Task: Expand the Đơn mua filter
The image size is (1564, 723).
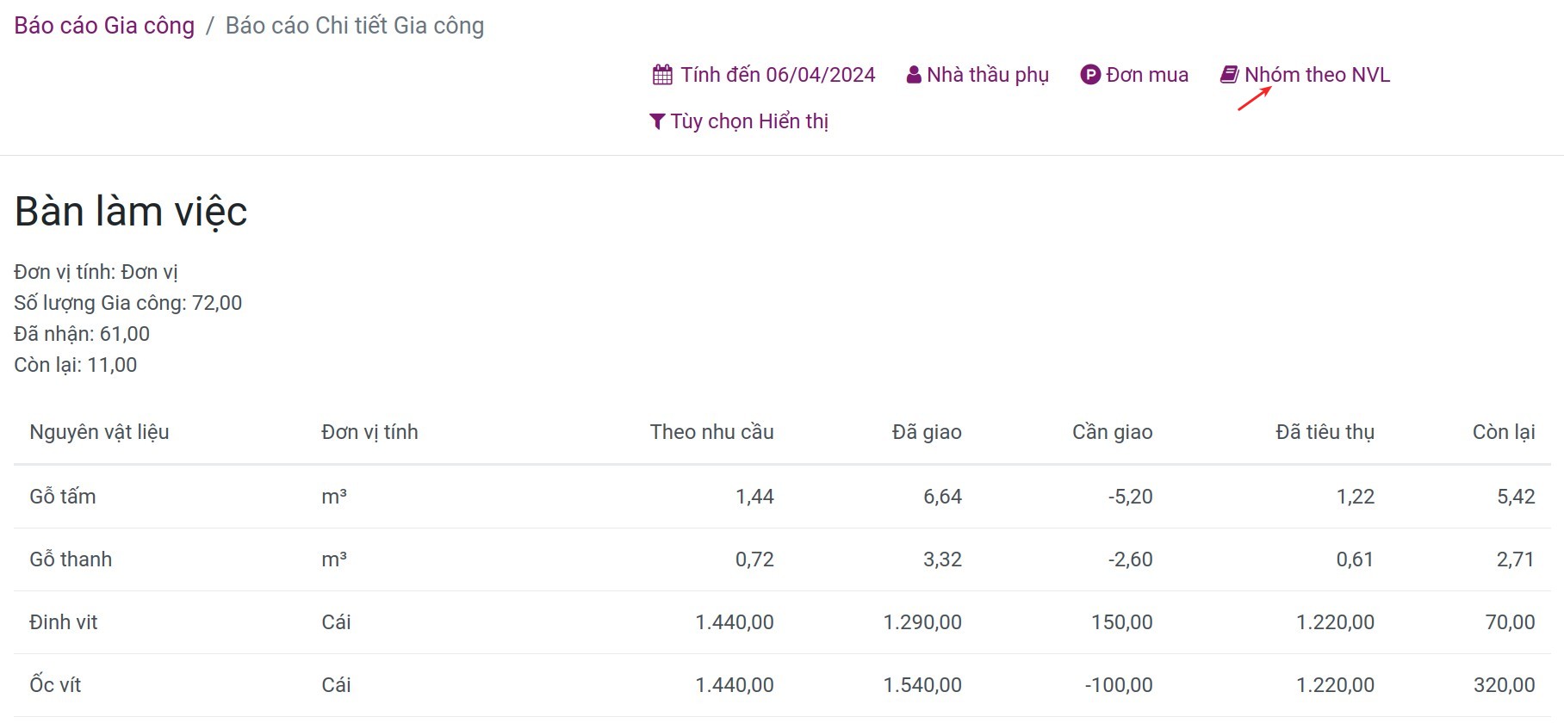Action: [x=1146, y=75]
